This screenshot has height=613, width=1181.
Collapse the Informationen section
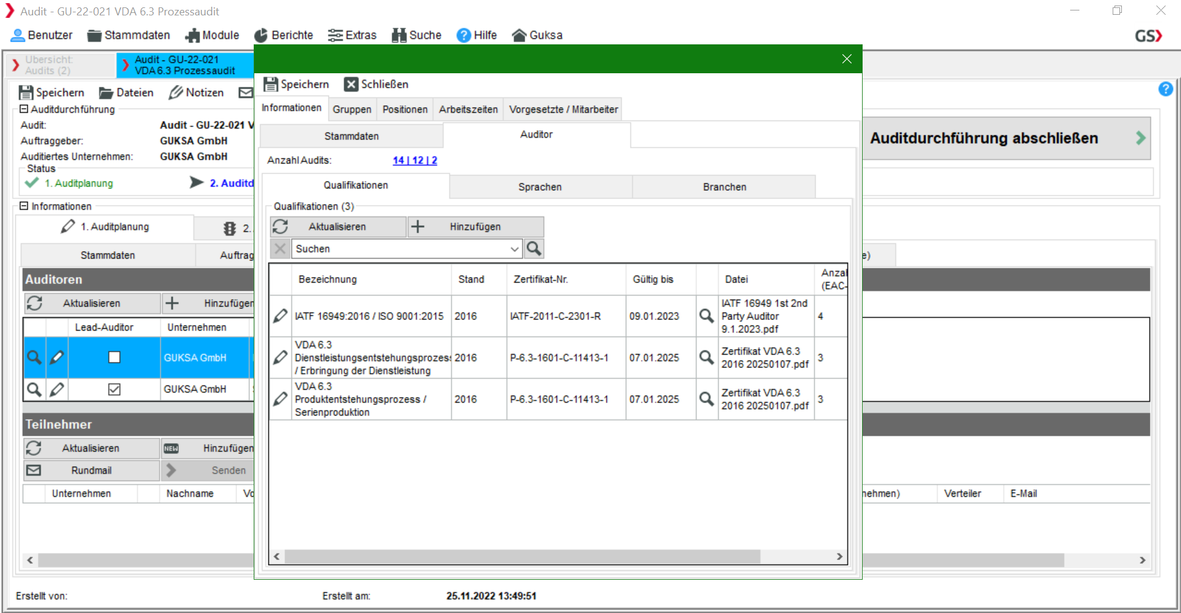[24, 206]
